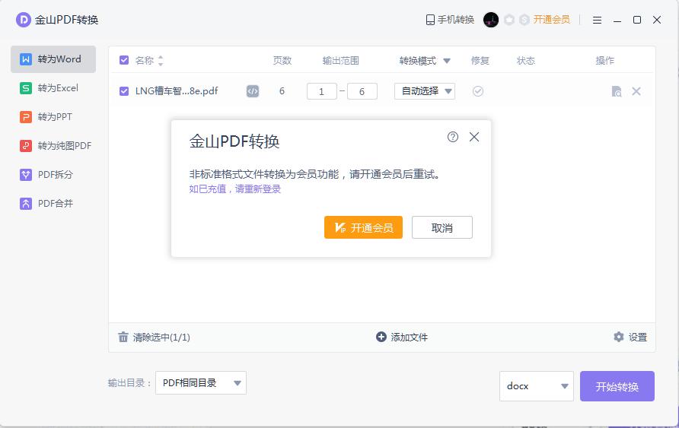Open the 自动选择 conversion mode dropdown
The width and height of the screenshot is (679, 428).
(x=425, y=91)
